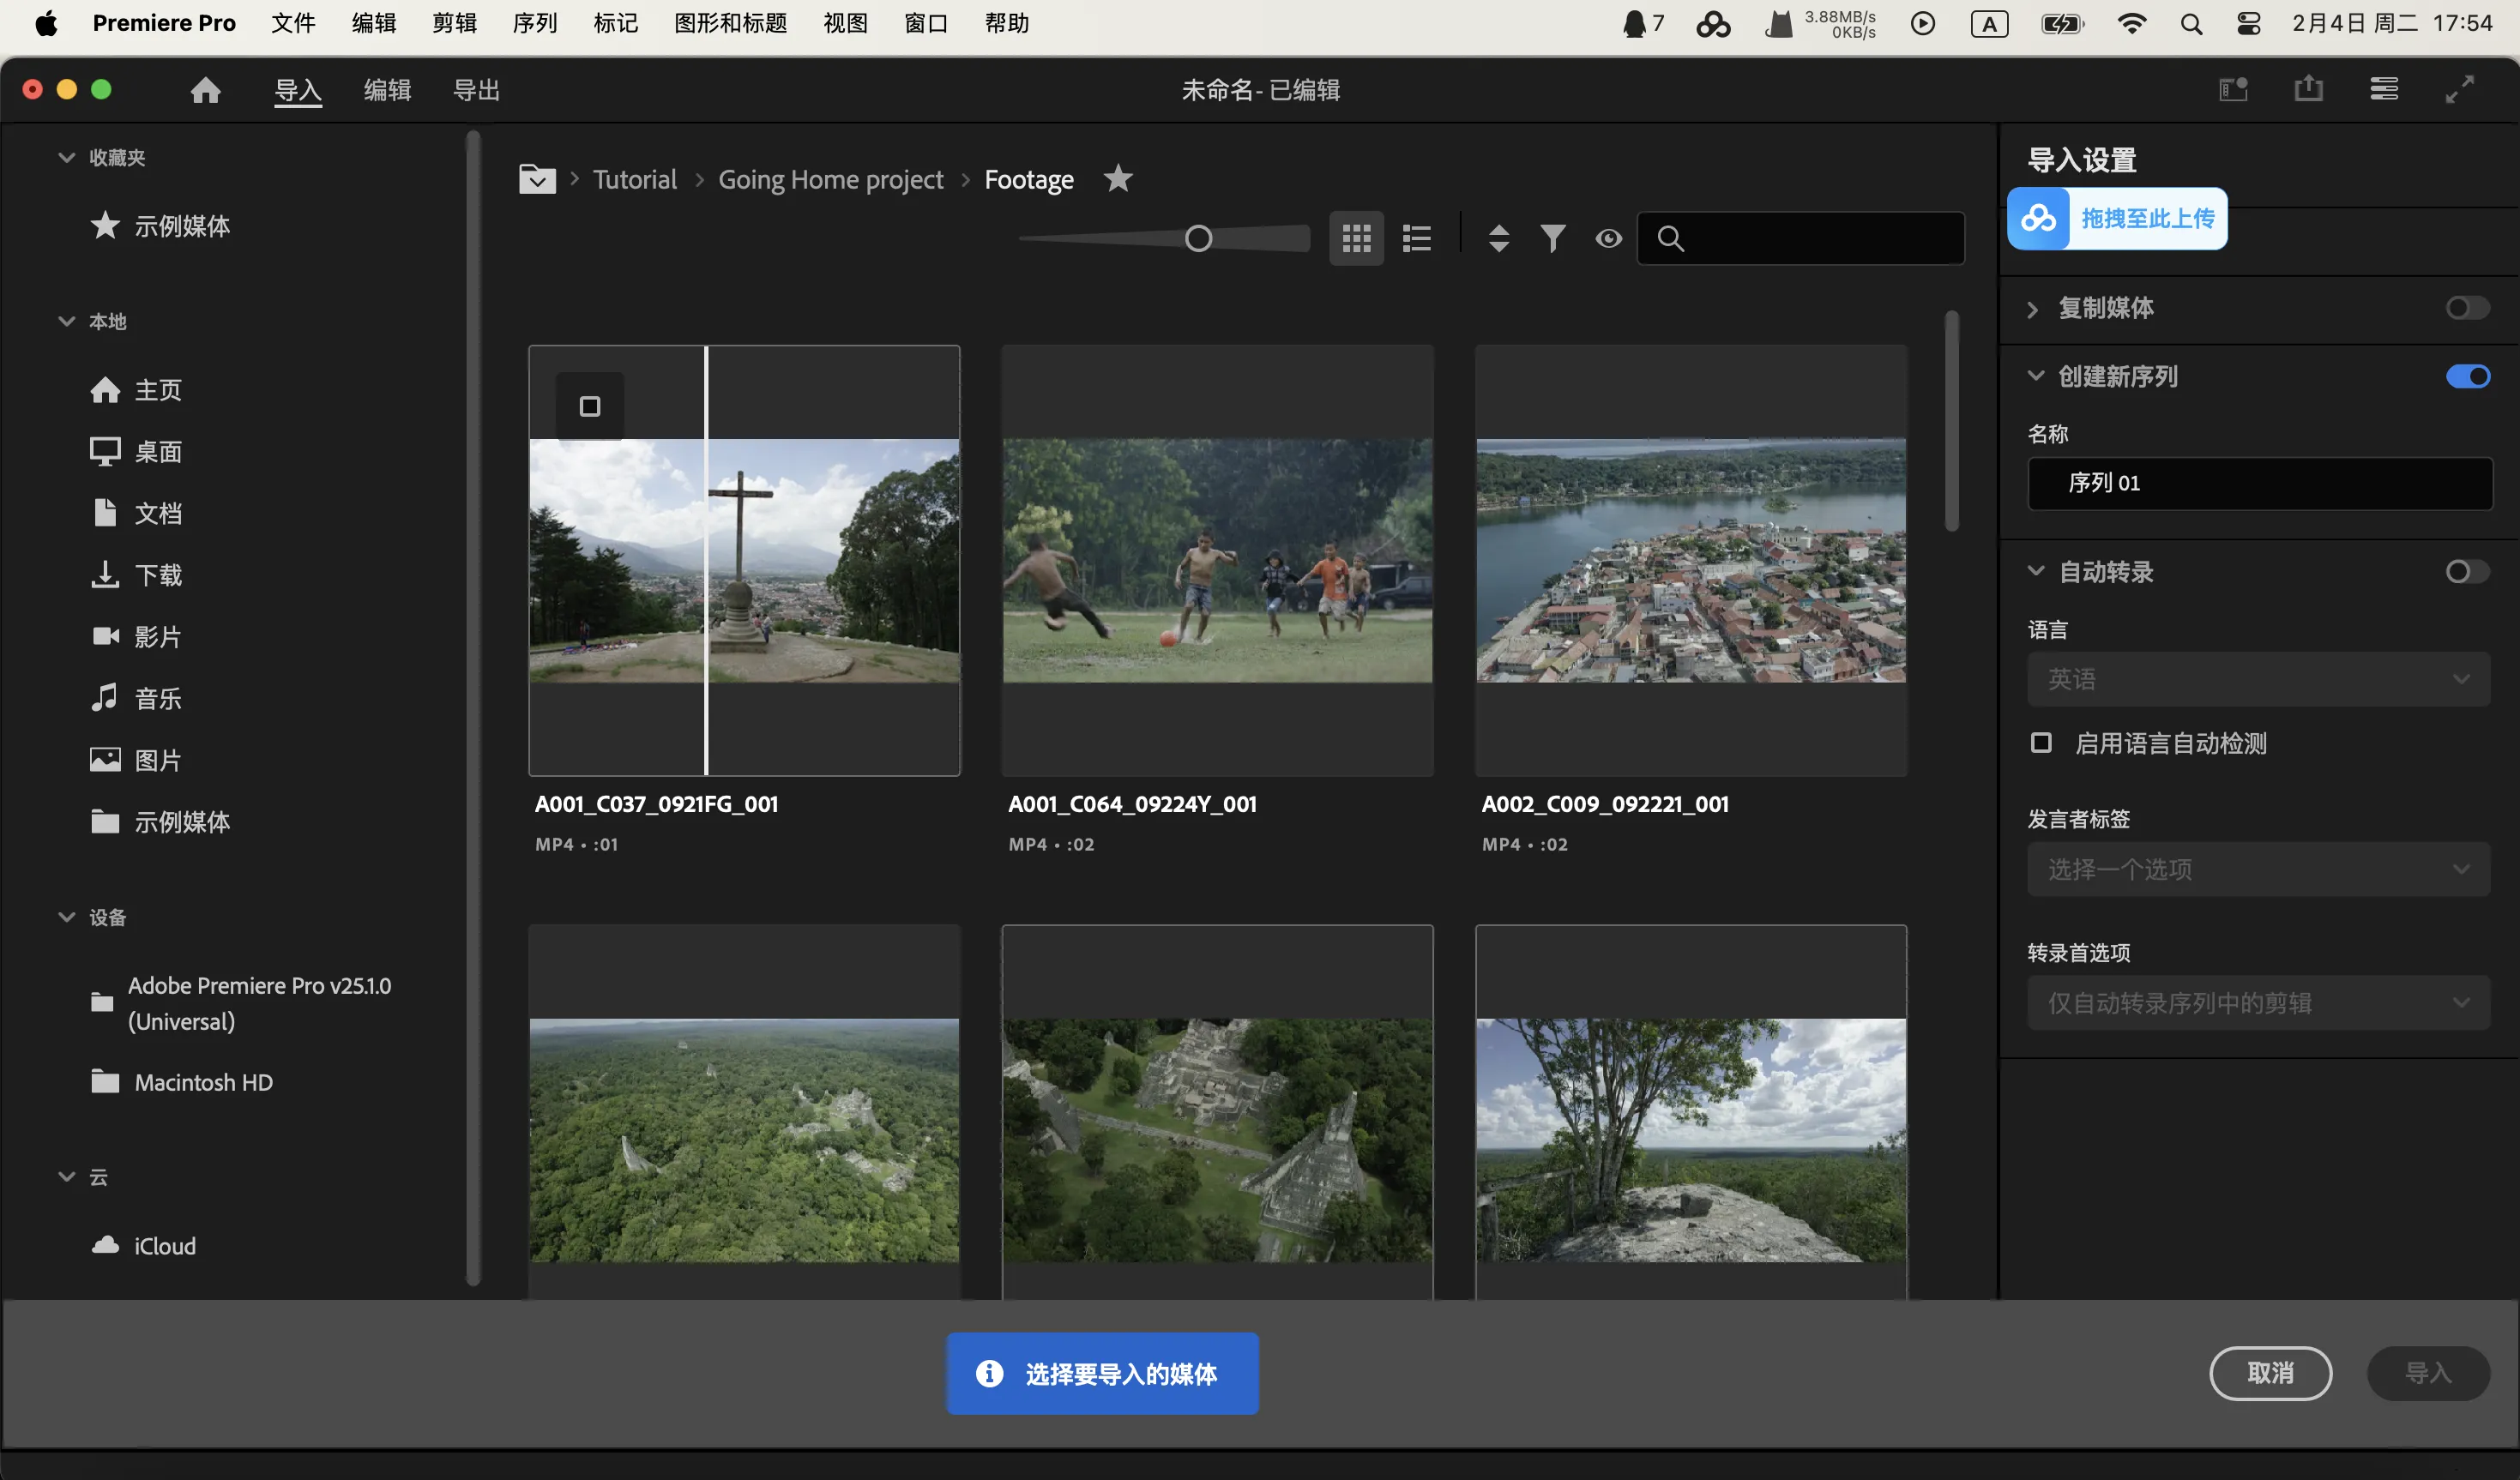Switch to grid view layout
Viewport: 2520px width, 1480px height.
click(x=1357, y=237)
